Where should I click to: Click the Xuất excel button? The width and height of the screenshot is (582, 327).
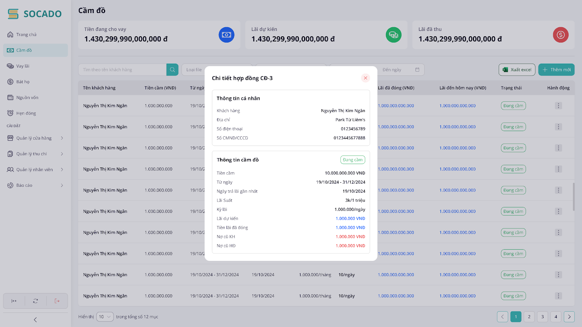517,70
